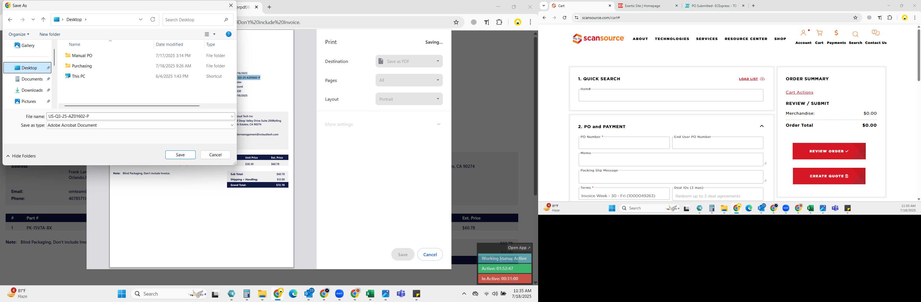Open Layout Portrait dropdown

[x=409, y=99]
